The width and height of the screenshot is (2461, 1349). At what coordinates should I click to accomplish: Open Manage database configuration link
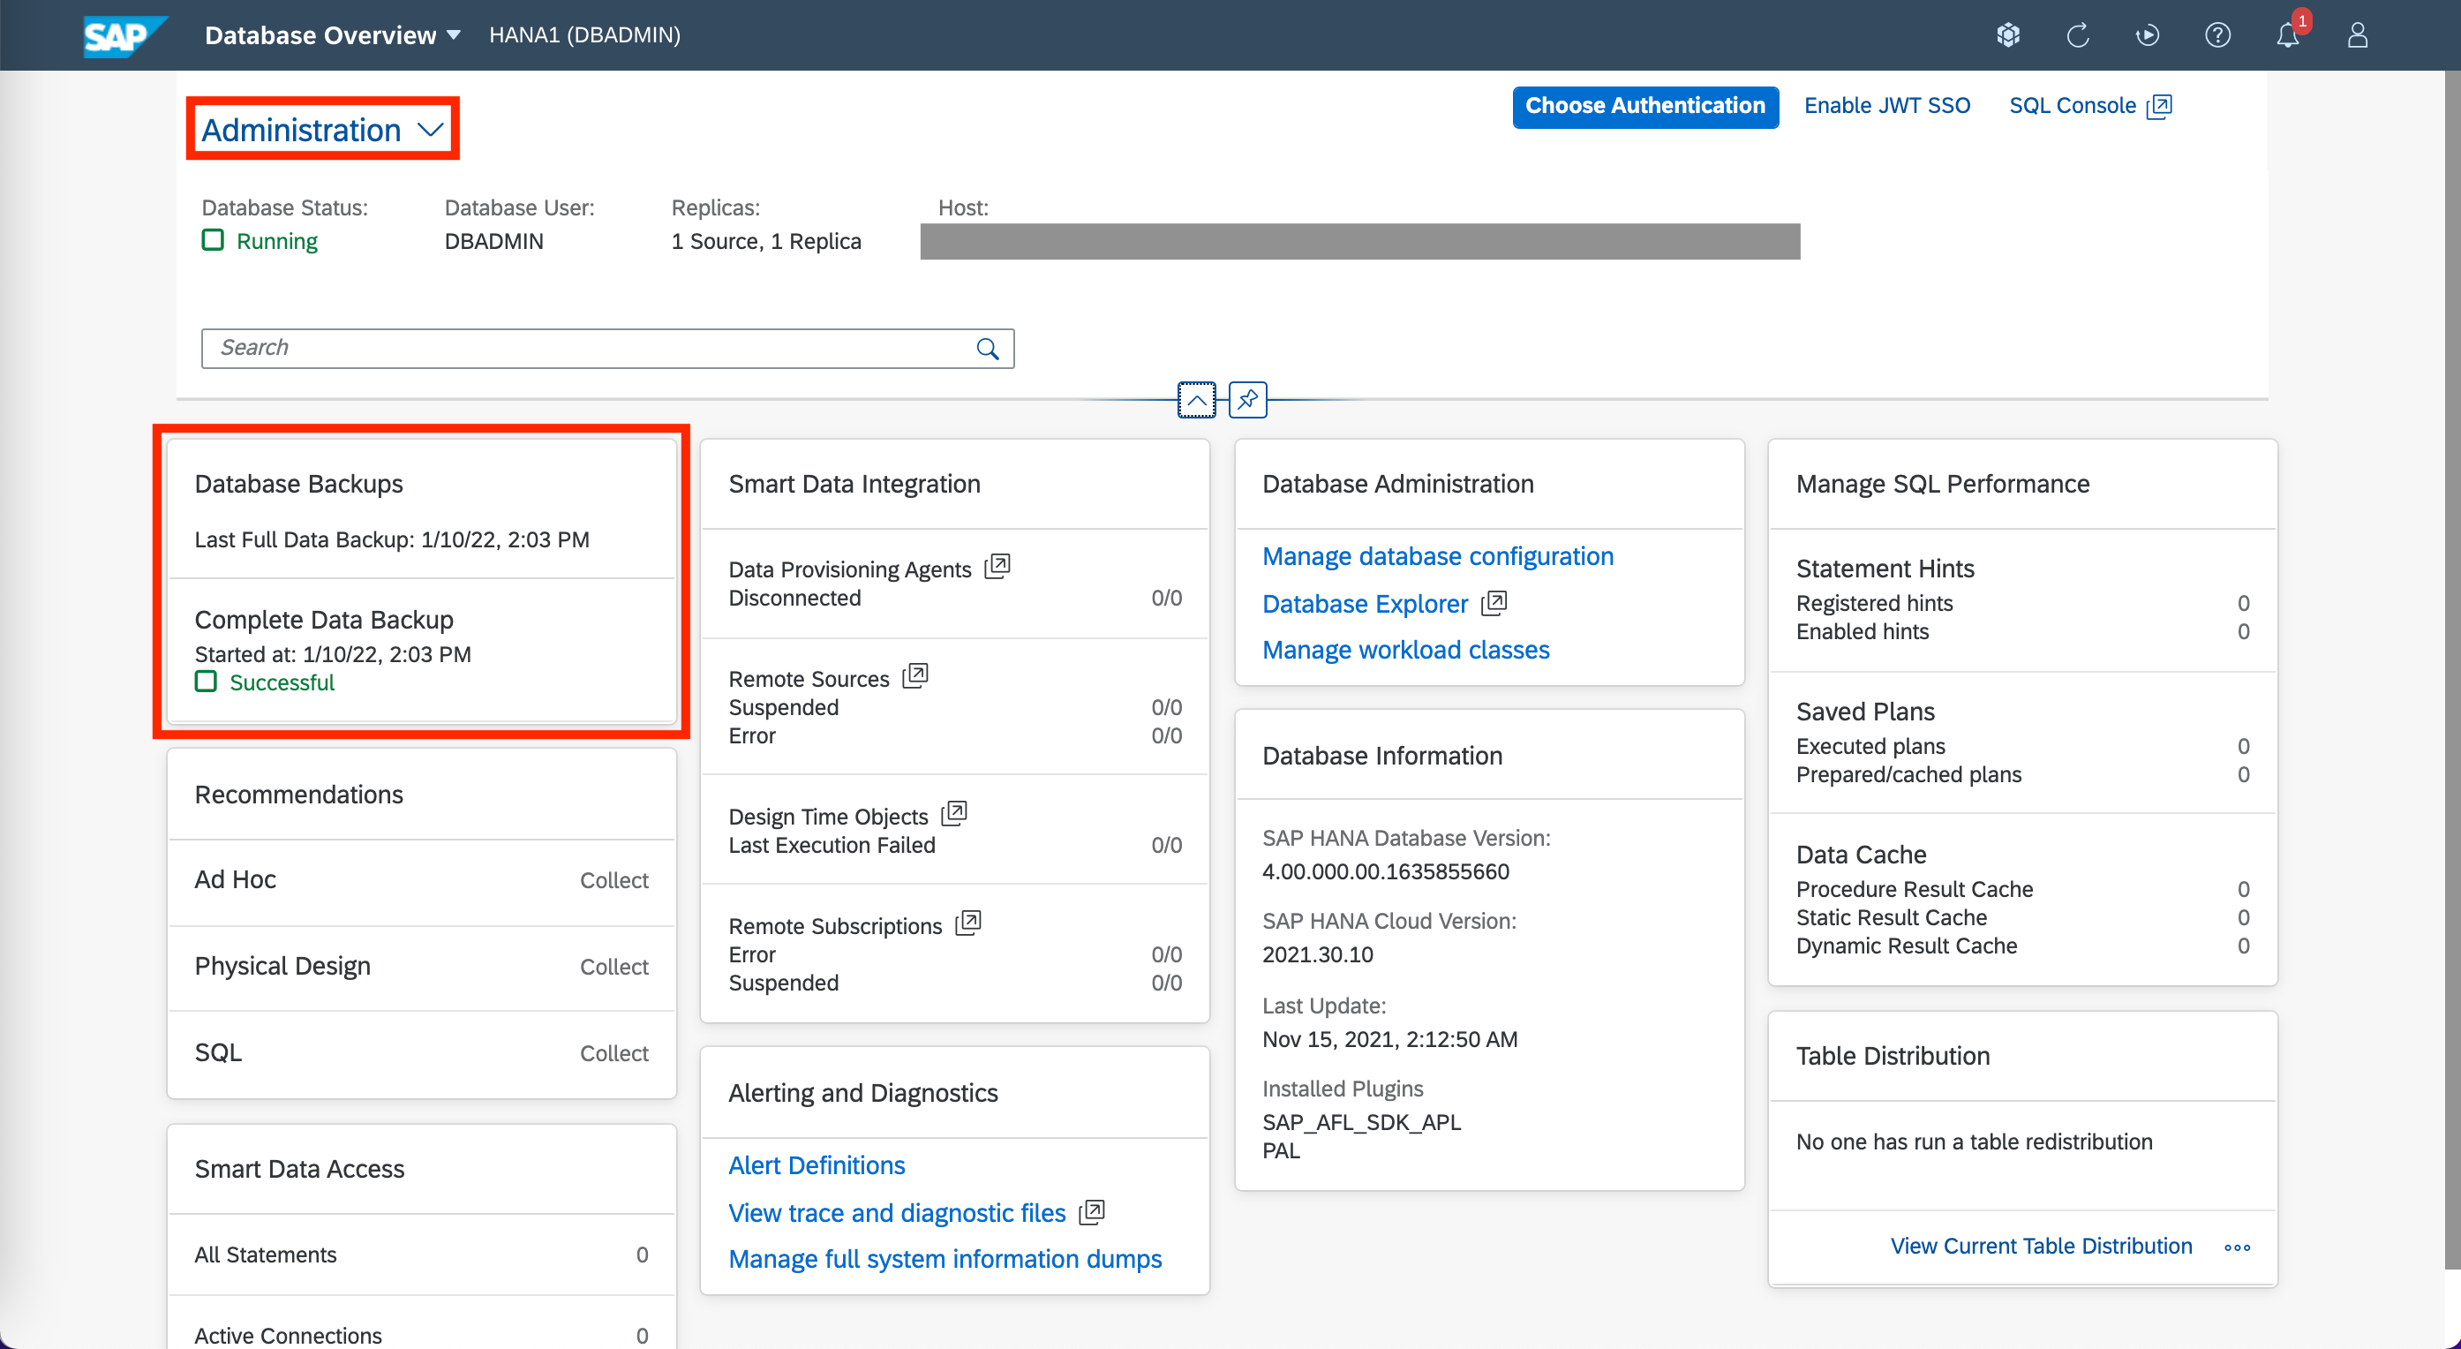1437,556
